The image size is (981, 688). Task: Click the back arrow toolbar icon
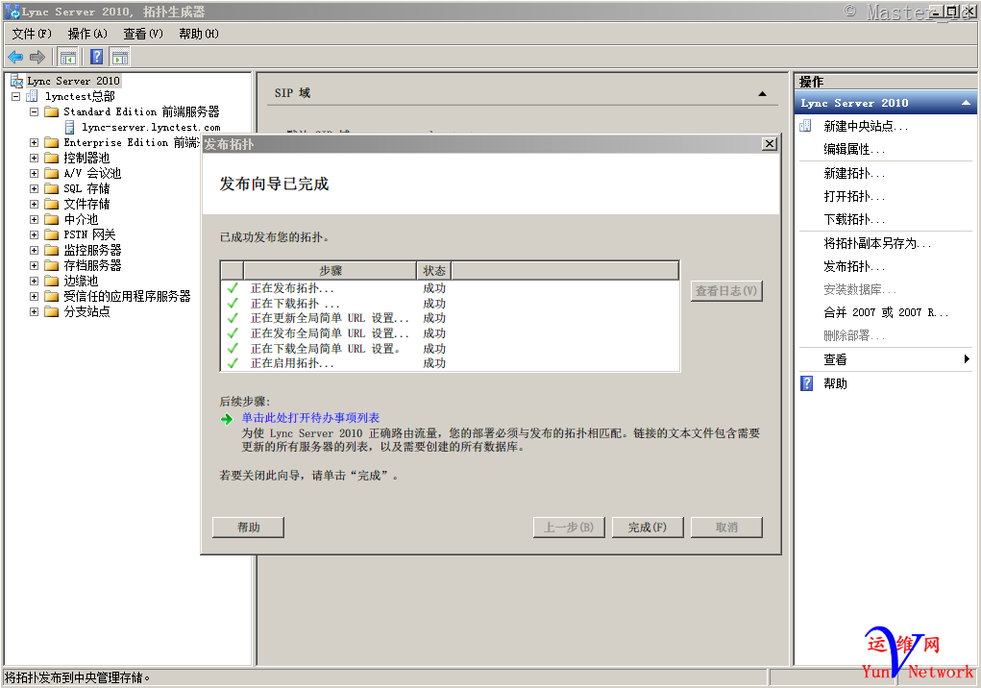pos(15,58)
